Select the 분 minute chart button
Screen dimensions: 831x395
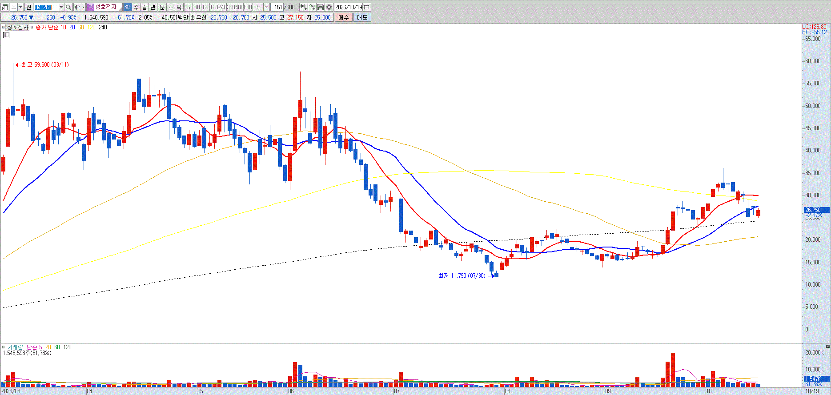click(x=162, y=7)
